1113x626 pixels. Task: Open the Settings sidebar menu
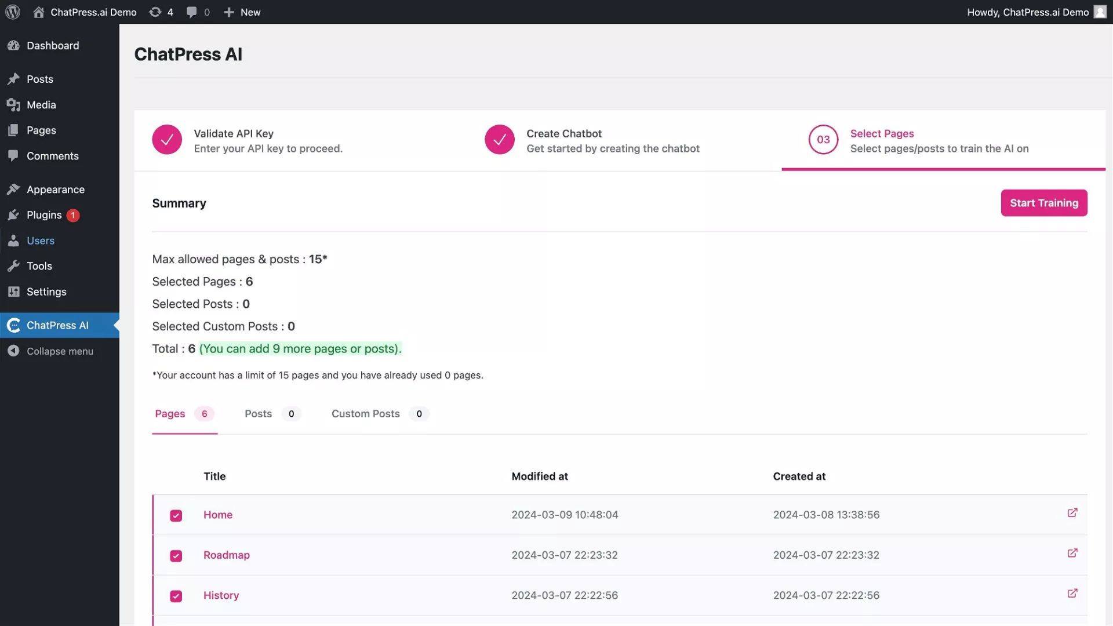click(x=46, y=292)
